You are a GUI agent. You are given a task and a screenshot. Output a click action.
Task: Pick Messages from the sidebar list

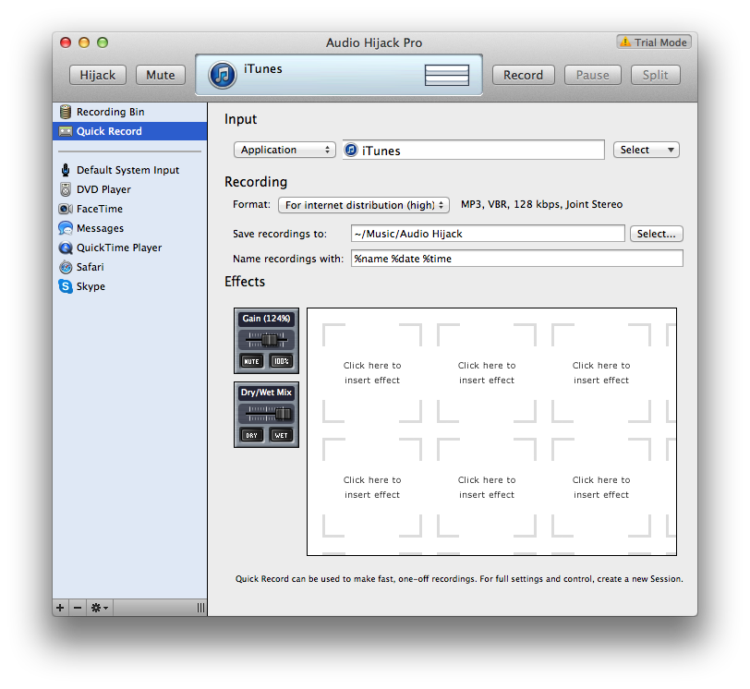click(x=100, y=228)
